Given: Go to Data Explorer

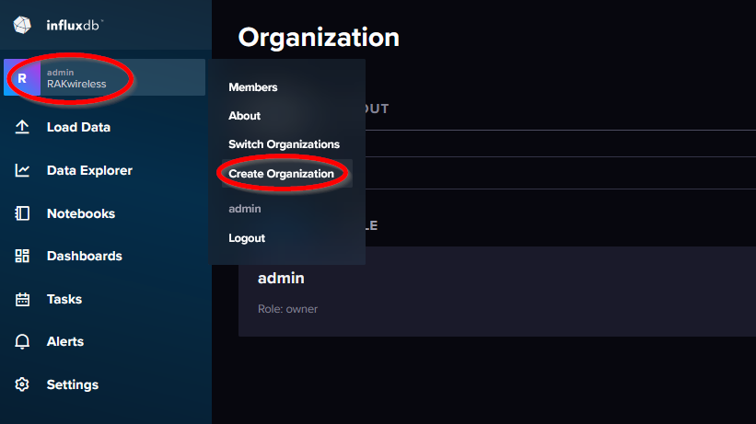Looking at the screenshot, I should pos(89,170).
